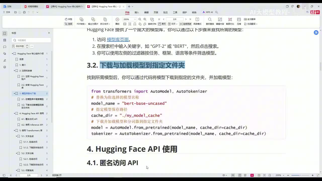Screen dimensions: 322x181
Task: Toggle 连续阅读 continuous reading
Action: tap(185, 24)
